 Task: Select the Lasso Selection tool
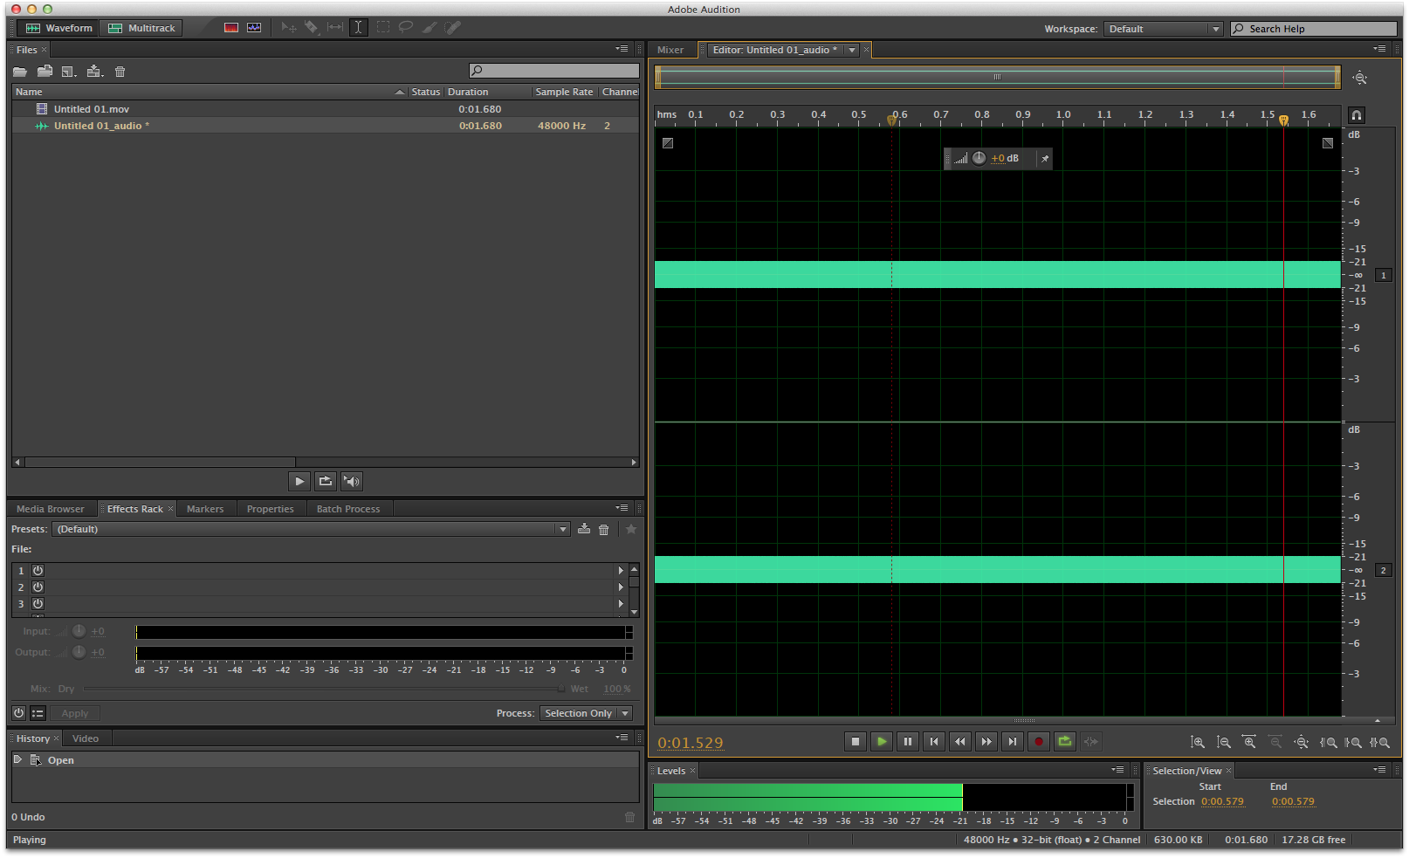[406, 28]
